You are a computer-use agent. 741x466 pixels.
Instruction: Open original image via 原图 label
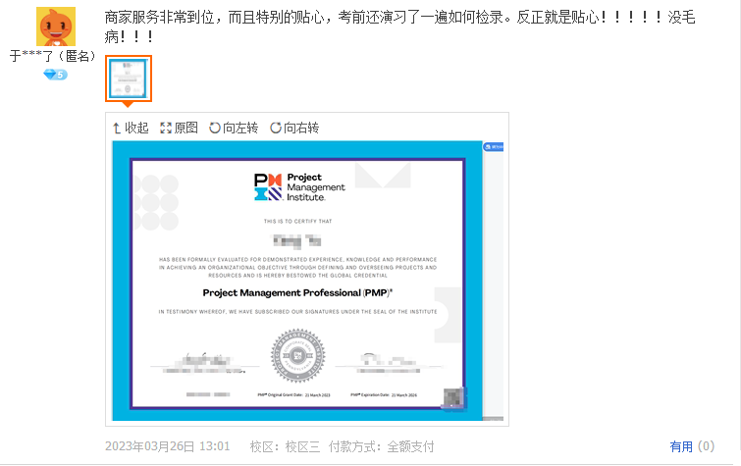click(x=185, y=128)
